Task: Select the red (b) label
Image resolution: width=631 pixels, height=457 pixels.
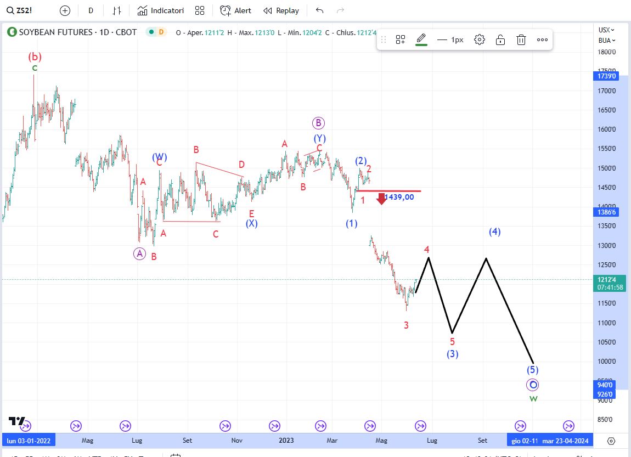Action: [x=35, y=57]
